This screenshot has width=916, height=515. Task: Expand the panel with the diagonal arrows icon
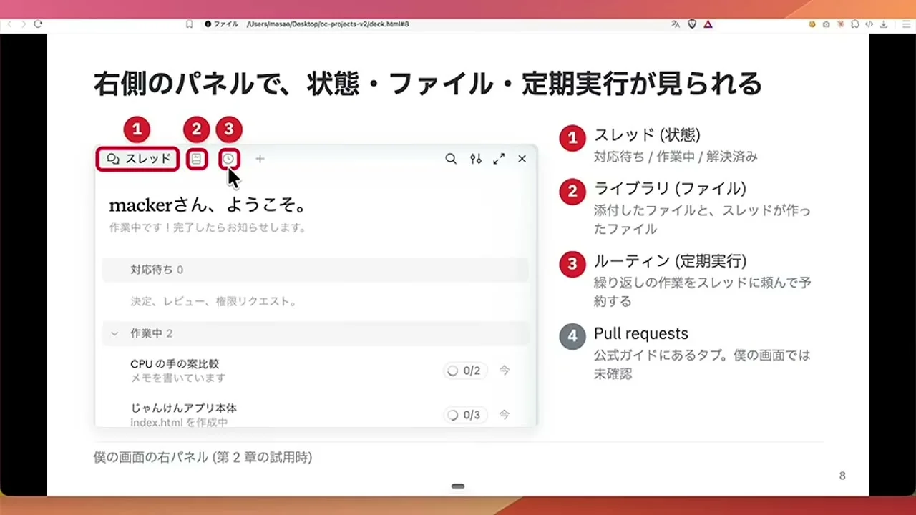pos(499,159)
